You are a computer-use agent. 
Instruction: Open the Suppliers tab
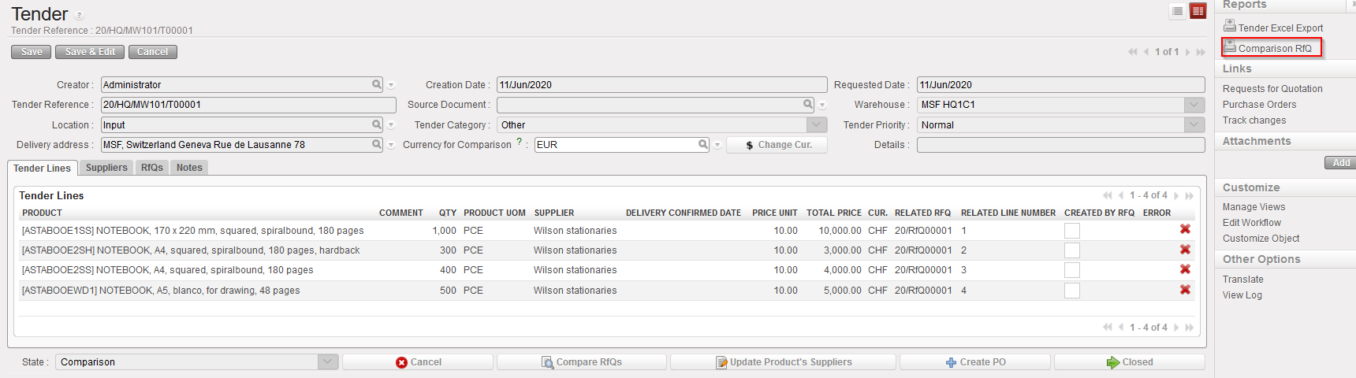click(106, 168)
